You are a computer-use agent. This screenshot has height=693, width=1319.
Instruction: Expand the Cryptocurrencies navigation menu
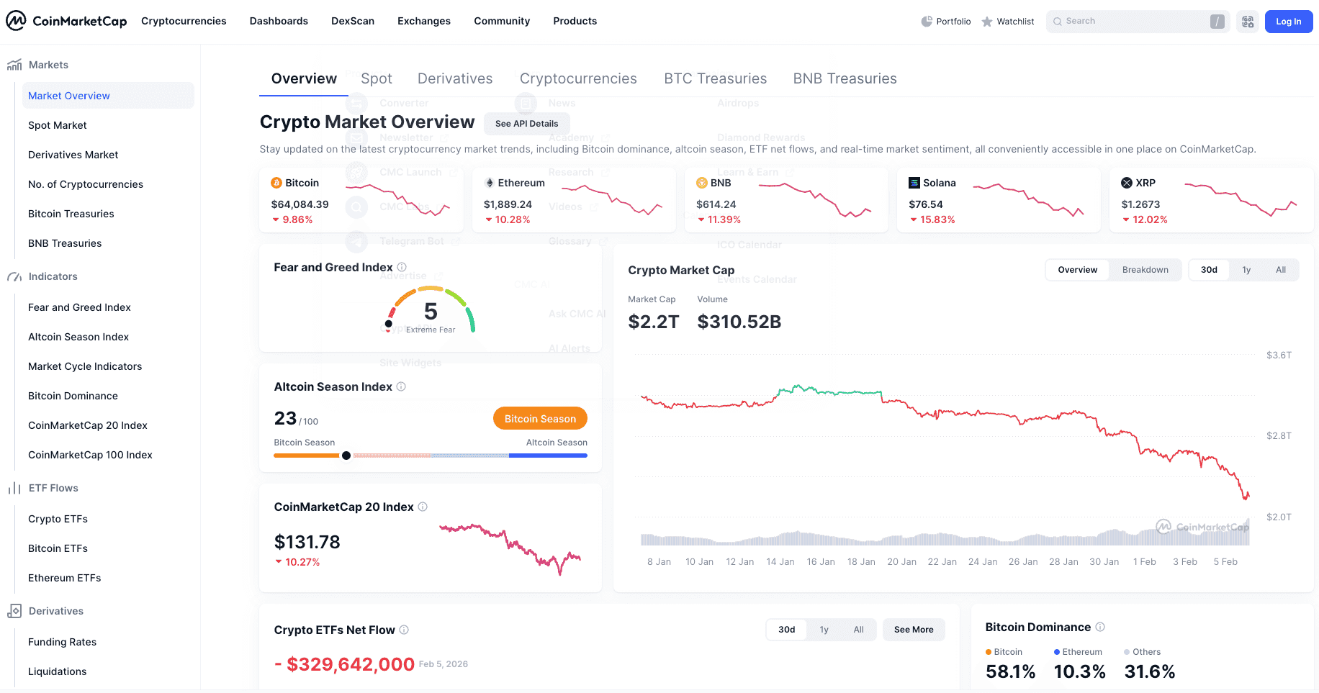click(184, 21)
